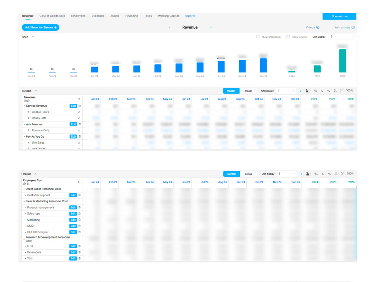This screenshot has height=282, width=376.
Task: Delete the Test employee row
Action: point(79,258)
